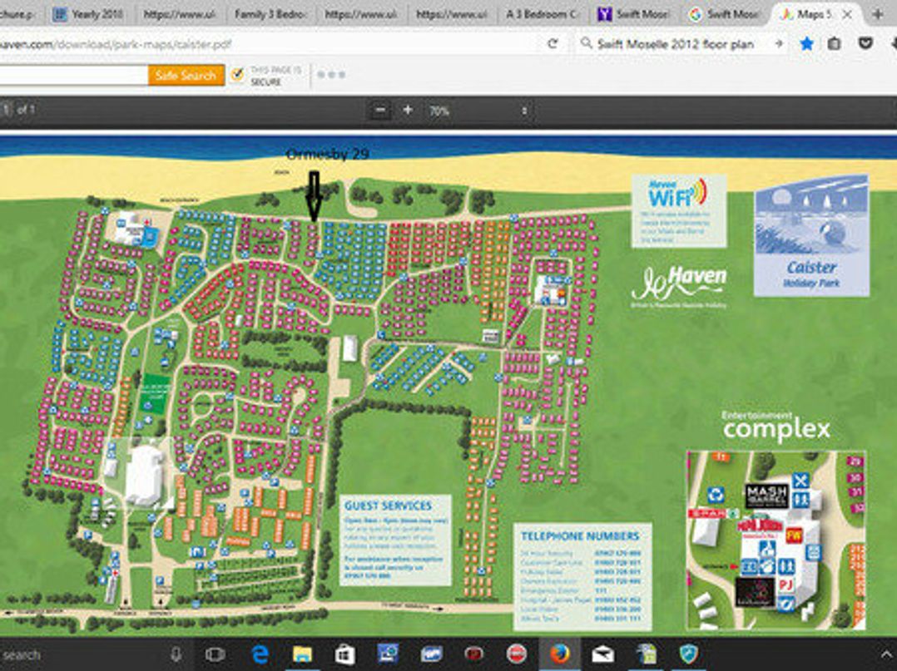Image resolution: width=897 pixels, height=671 pixels.
Task: Open Microsoft Edge from the taskbar
Action: (259, 655)
